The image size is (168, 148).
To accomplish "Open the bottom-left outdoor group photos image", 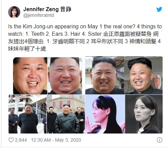I will 47,114.
